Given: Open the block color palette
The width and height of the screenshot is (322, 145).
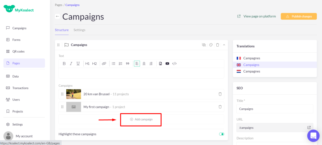Looking at the screenshot, I should pos(211,45).
